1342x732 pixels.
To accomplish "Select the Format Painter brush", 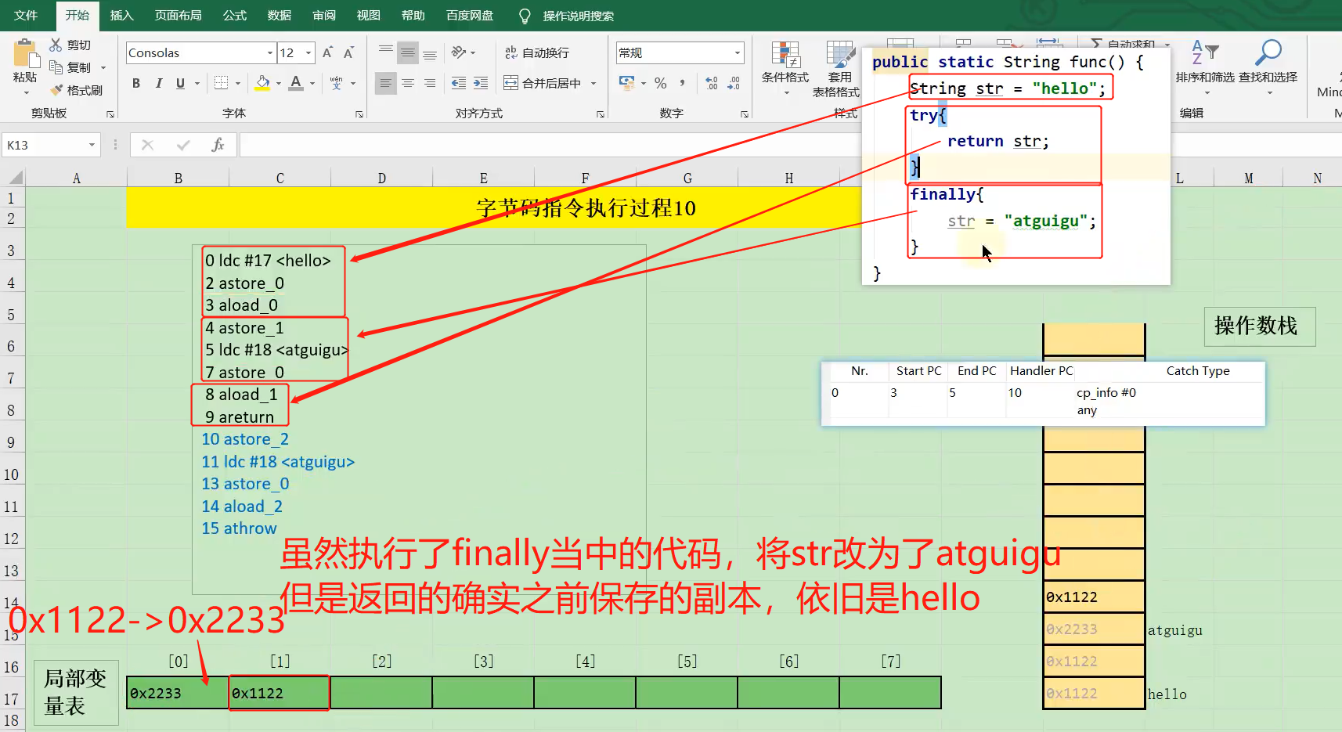I will coord(56,90).
